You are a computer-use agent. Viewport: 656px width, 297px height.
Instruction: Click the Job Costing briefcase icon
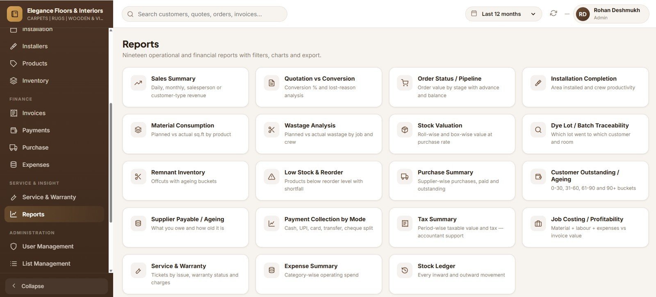(538, 224)
